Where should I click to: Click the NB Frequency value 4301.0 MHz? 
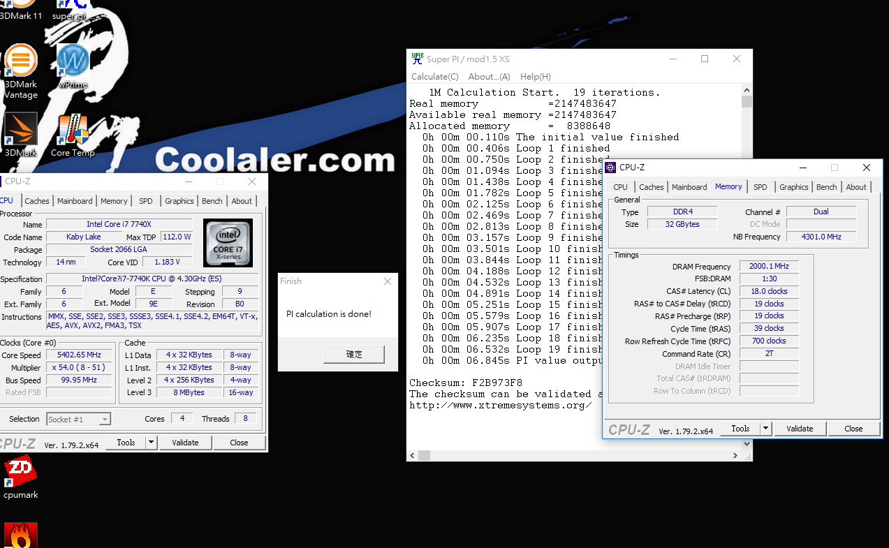[x=821, y=237]
